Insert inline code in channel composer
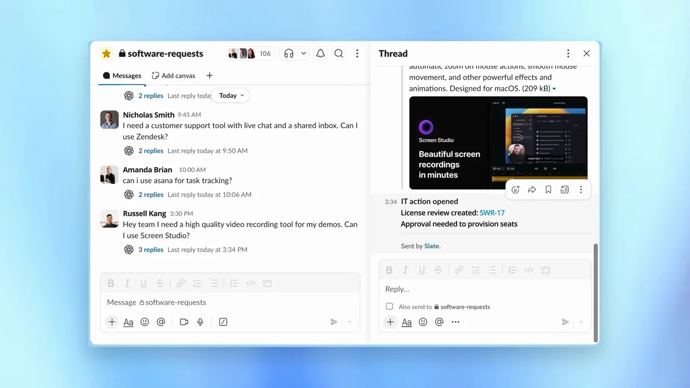 click(251, 283)
